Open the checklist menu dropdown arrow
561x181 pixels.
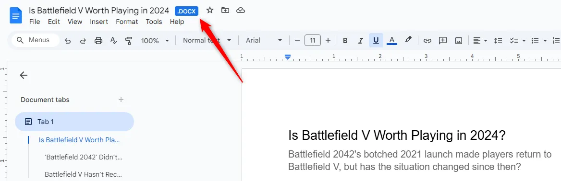tap(524, 41)
